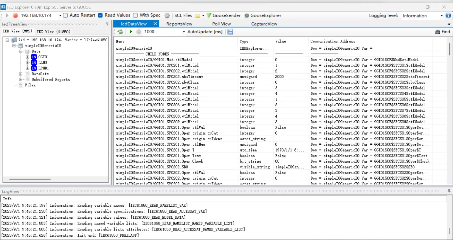This screenshot has height=240, width=453.
Task: Click the SCL Files toolbar label
Action: click(183, 15)
